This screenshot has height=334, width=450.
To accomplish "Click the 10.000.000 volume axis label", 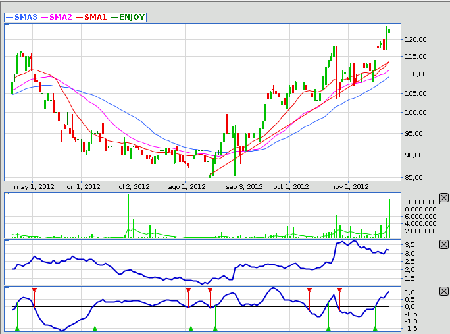I will tap(422, 202).
